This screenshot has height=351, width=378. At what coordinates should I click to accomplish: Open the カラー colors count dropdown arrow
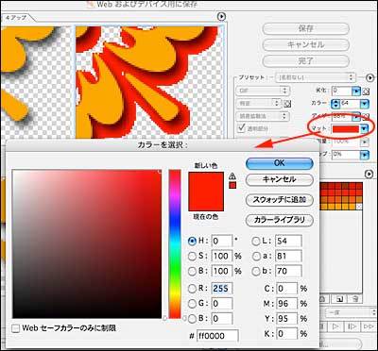[x=365, y=103]
